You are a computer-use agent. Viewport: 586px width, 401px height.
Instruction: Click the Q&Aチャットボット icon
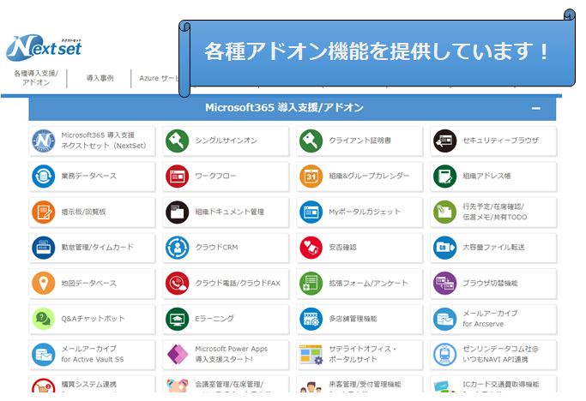click(44, 319)
